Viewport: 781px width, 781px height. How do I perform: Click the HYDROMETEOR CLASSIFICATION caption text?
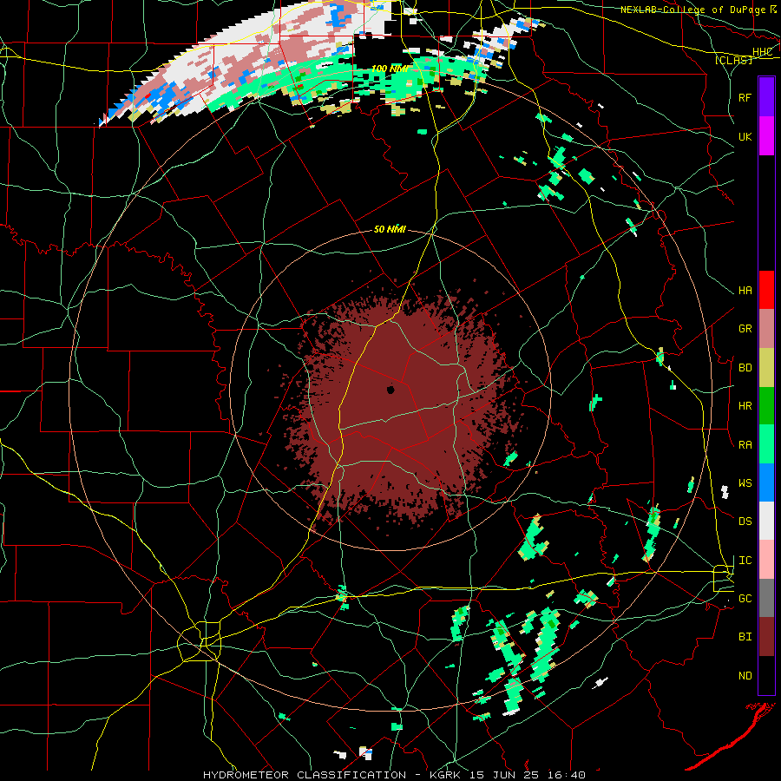pyautogui.click(x=305, y=775)
